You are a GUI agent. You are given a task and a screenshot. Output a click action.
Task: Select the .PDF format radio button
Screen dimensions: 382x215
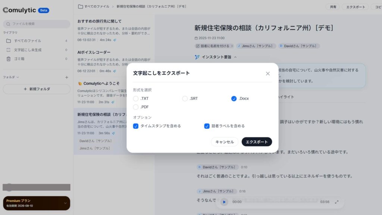point(136,107)
